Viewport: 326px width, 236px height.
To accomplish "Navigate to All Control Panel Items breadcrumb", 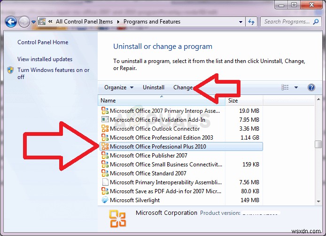I will (x=84, y=22).
